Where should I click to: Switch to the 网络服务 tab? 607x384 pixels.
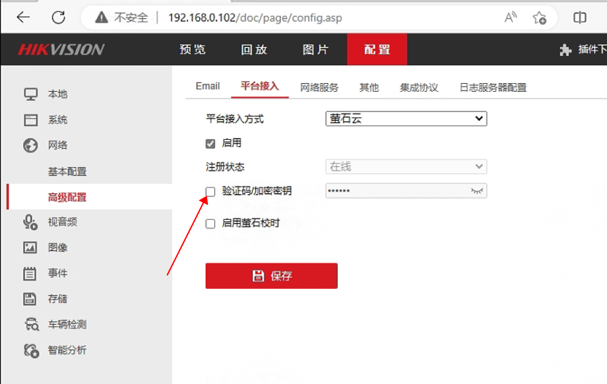click(319, 88)
